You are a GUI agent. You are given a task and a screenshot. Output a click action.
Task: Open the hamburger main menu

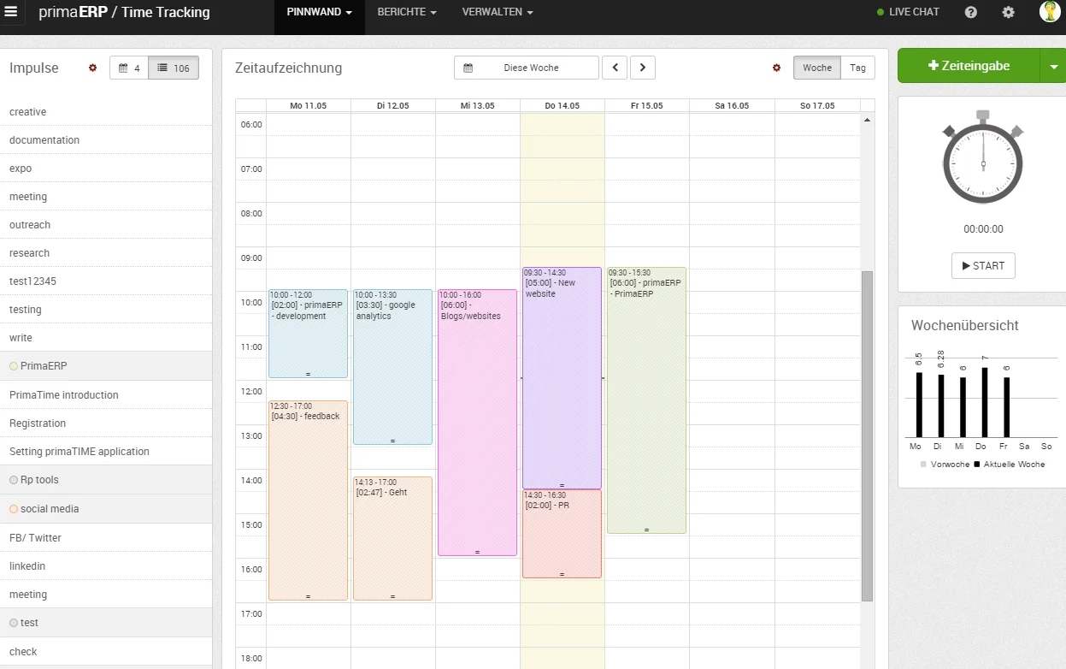[x=11, y=12]
